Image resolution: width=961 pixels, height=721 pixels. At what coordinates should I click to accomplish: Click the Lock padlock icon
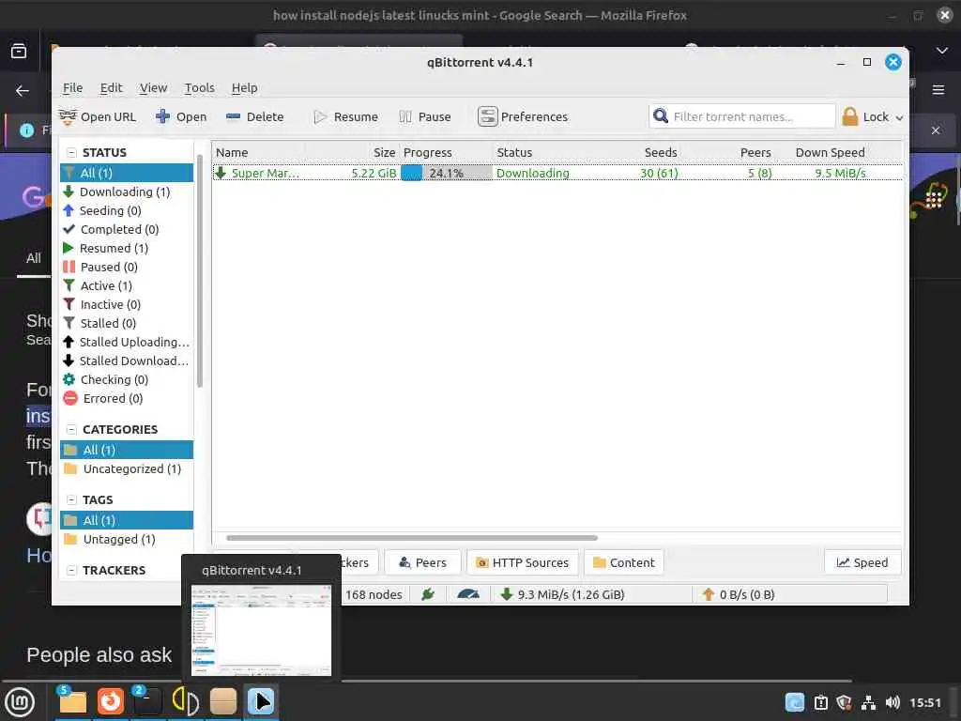850,116
